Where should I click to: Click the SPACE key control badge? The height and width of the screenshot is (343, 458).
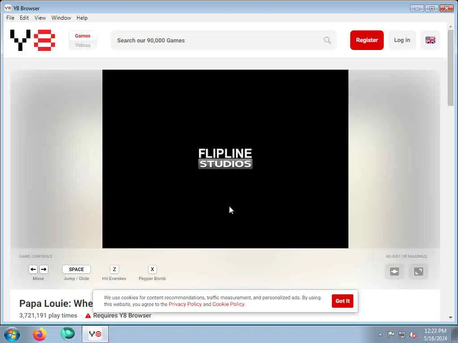[76, 269]
